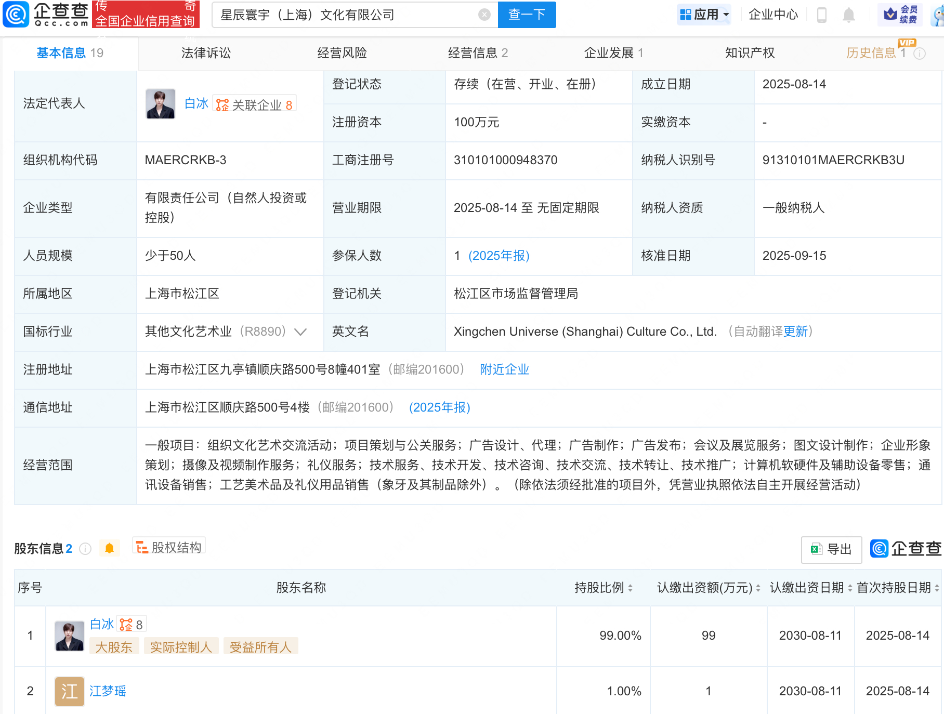Open 股权结构 equity structure chart
The height and width of the screenshot is (714, 944).
[x=169, y=547]
